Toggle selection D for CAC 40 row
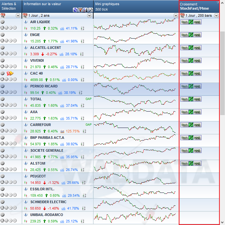The image size is (225, 225). pyautogui.click(x=15, y=79)
